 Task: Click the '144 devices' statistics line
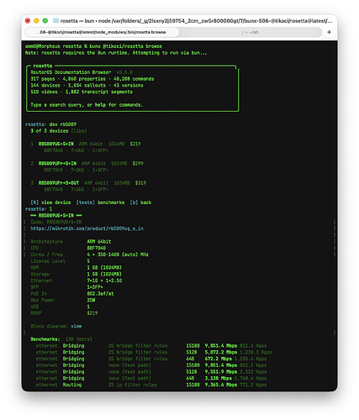pyautogui.click(x=87, y=86)
